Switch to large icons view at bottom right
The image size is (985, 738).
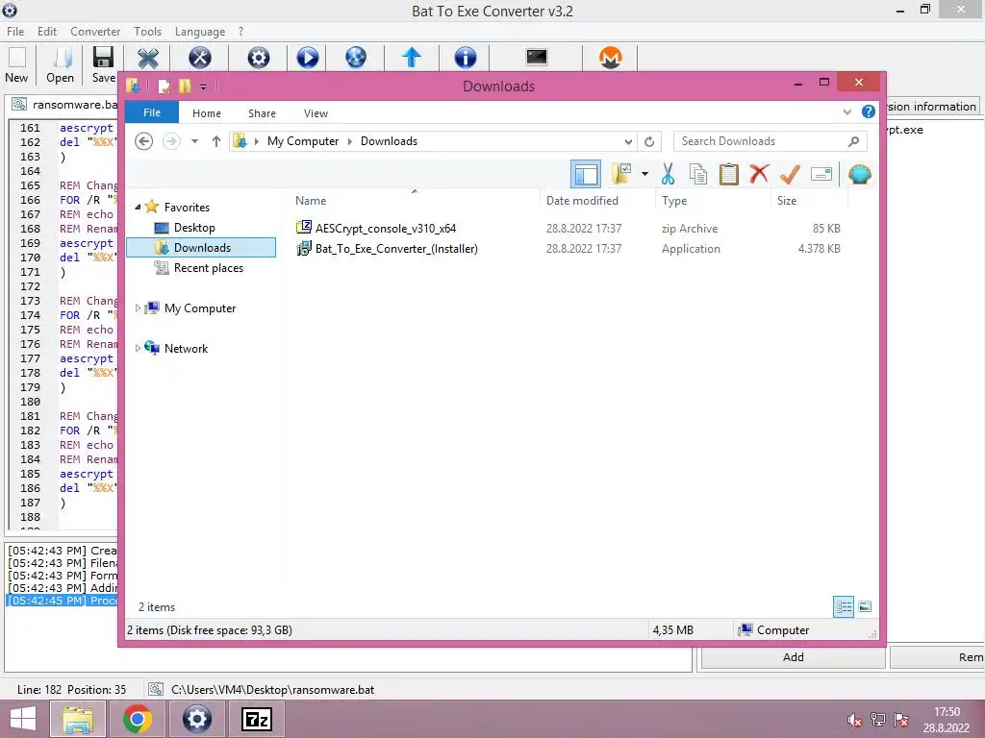865,606
